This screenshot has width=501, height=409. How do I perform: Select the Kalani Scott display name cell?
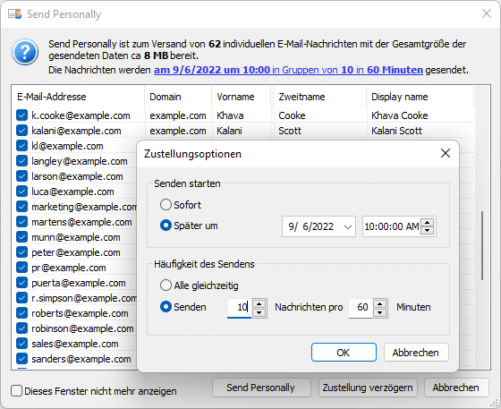[x=396, y=131]
